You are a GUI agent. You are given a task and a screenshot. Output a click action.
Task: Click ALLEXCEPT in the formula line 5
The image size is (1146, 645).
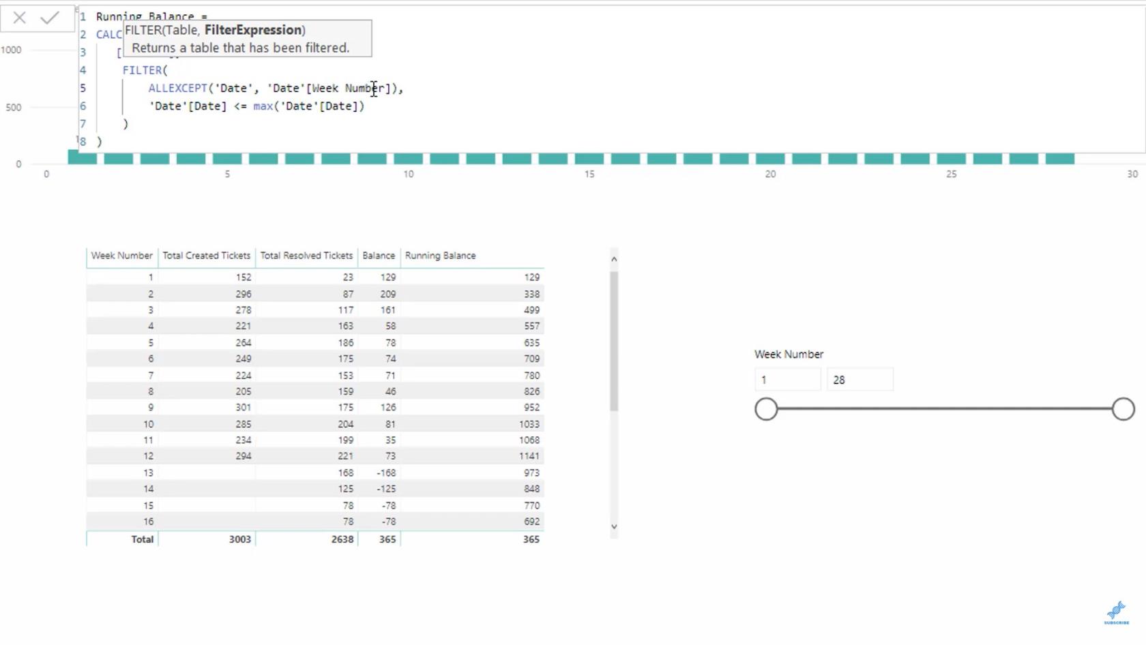click(177, 88)
